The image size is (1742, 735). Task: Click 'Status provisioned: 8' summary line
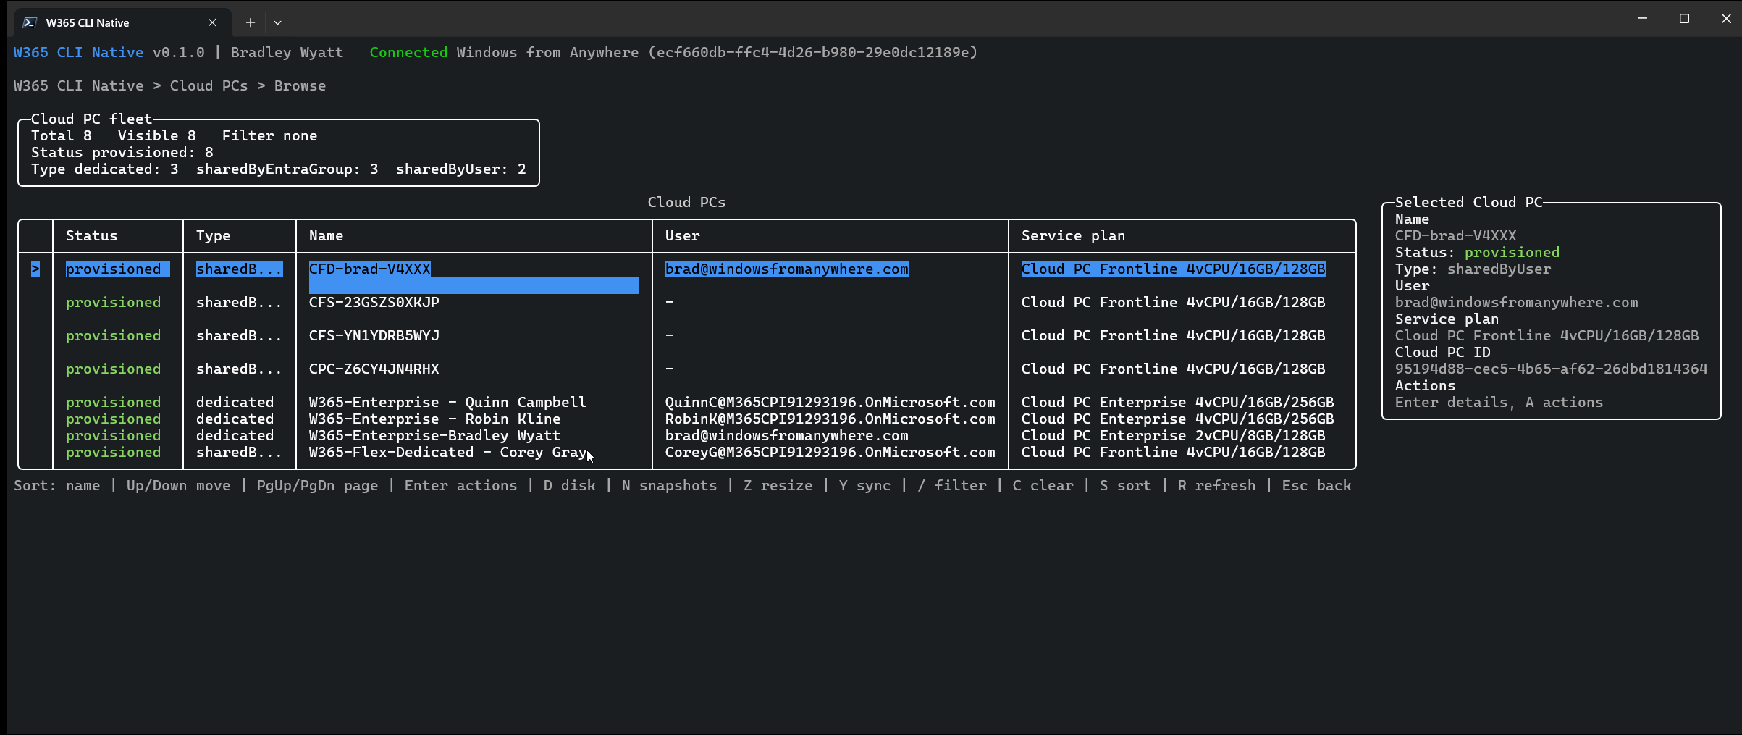click(x=122, y=153)
